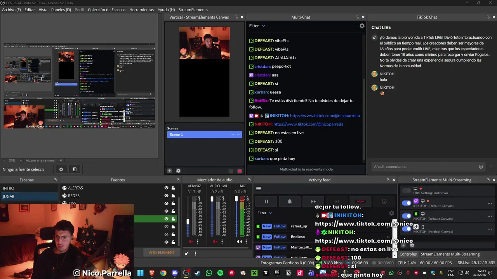The image size is (497, 279).
Task: Mute alerts with bell button in Activity feed
Action: [x=290, y=201]
